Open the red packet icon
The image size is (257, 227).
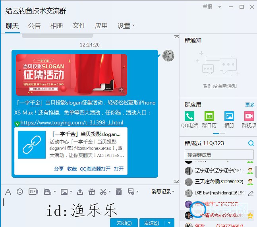pyautogui.click(x=118, y=192)
